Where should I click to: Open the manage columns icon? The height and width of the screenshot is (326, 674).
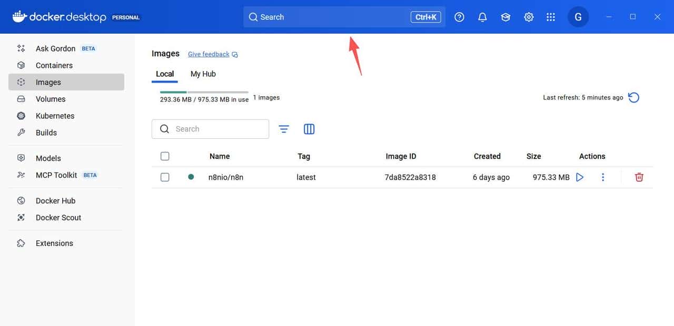pyautogui.click(x=309, y=129)
